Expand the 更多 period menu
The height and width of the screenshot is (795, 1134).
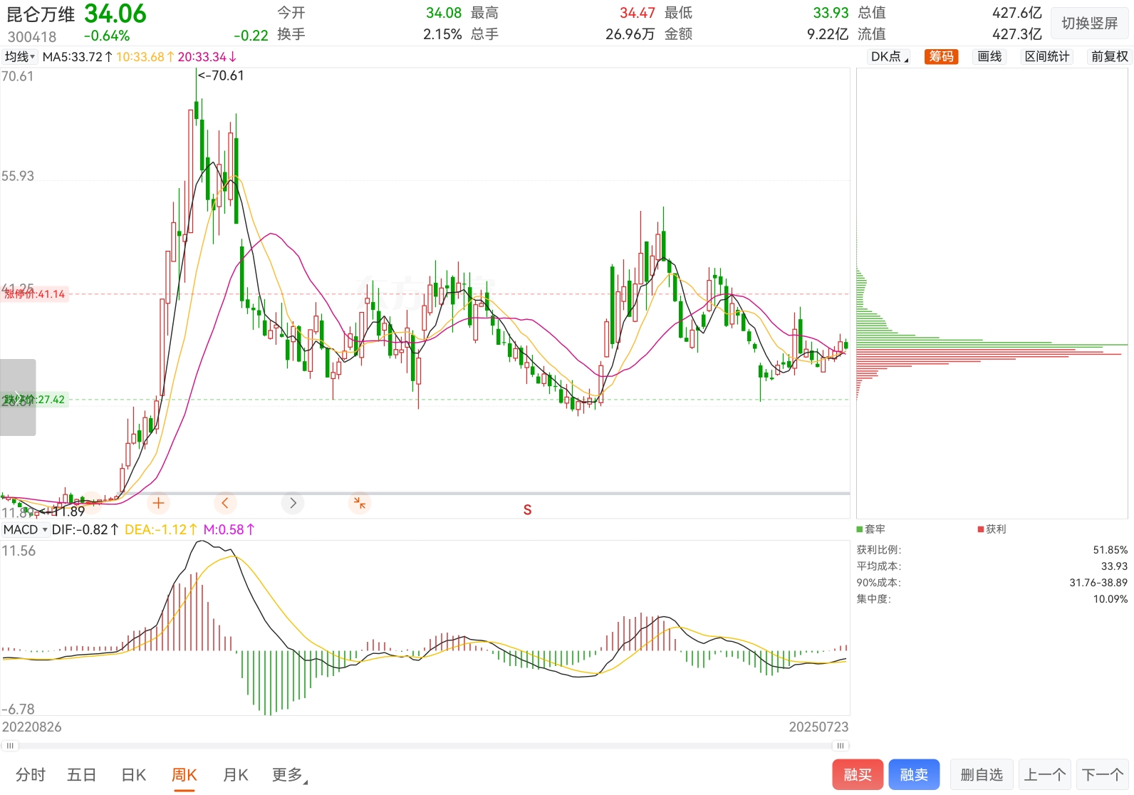click(x=290, y=774)
